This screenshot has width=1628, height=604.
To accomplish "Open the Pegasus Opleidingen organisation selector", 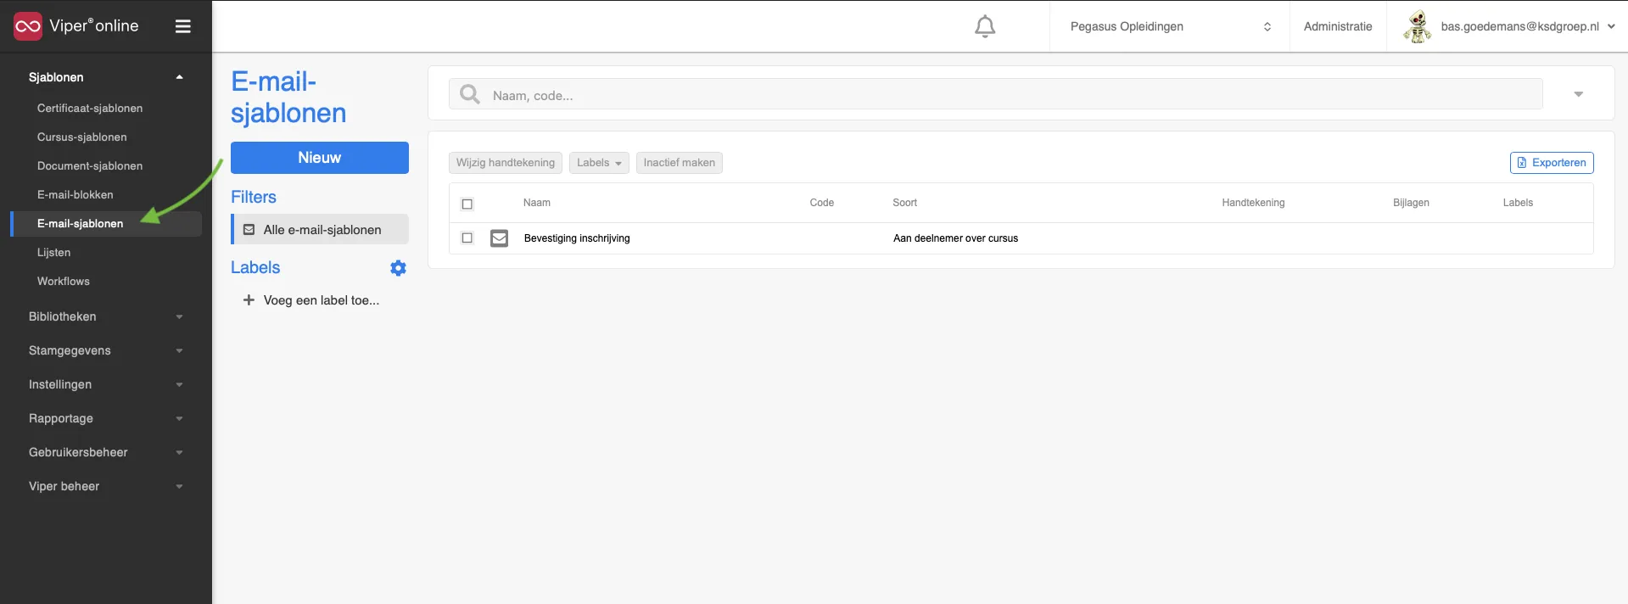I will (1169, 26).
